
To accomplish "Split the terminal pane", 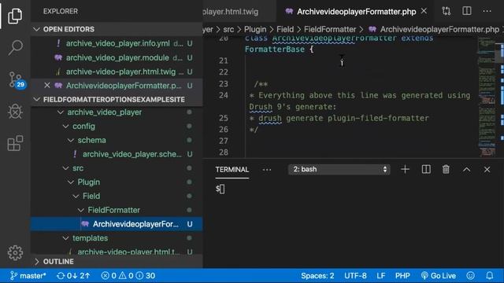I will (x=426, y=170).
